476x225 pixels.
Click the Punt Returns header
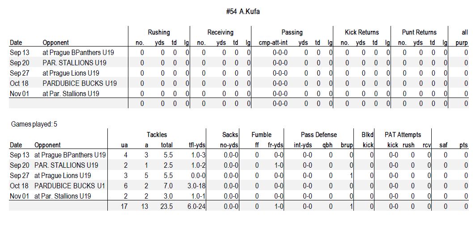419,32
